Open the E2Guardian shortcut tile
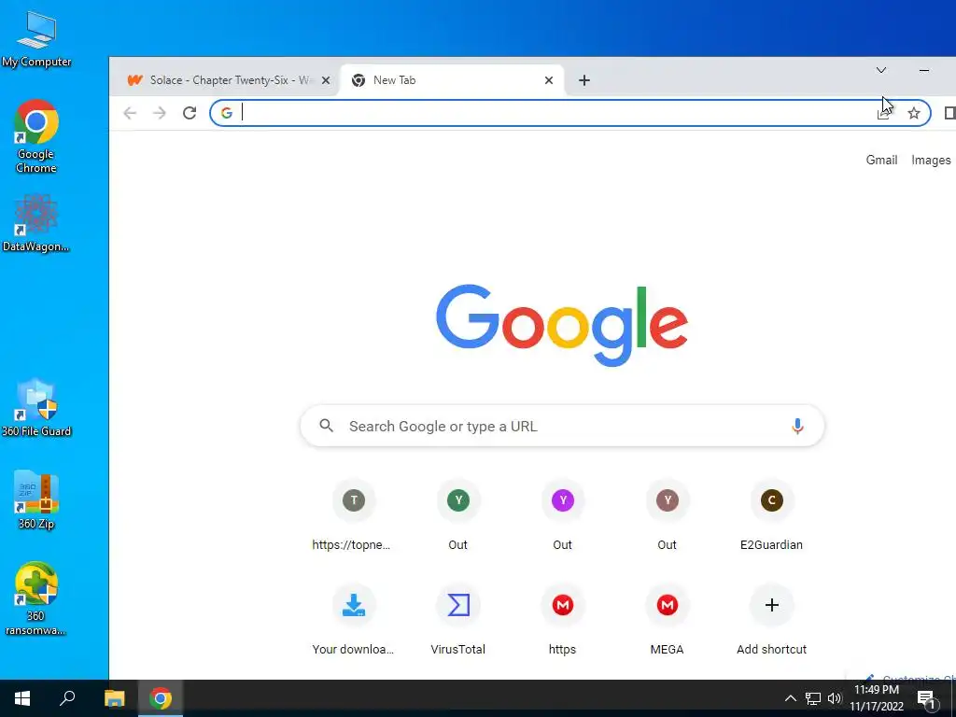This screenshot has width=956, height=717. click(x=771, y=515)
